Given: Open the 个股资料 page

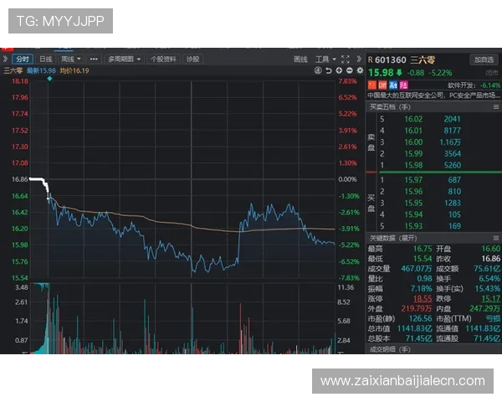Looking at the screenshot, I should tap(163, 59).
